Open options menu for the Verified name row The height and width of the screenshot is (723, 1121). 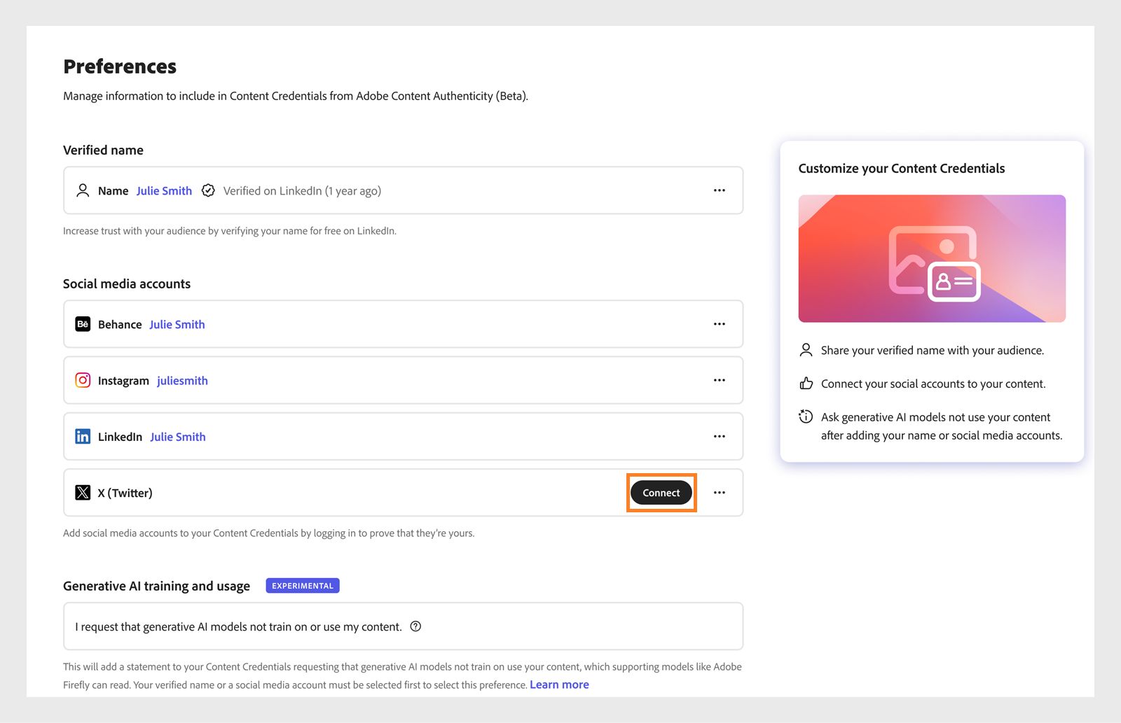[719, 190]
